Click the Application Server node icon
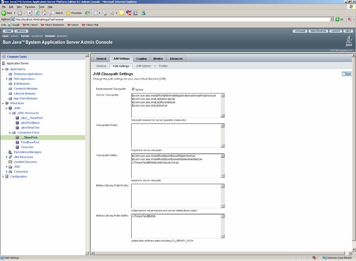356x261 pixels. click(x=4, y=63)
